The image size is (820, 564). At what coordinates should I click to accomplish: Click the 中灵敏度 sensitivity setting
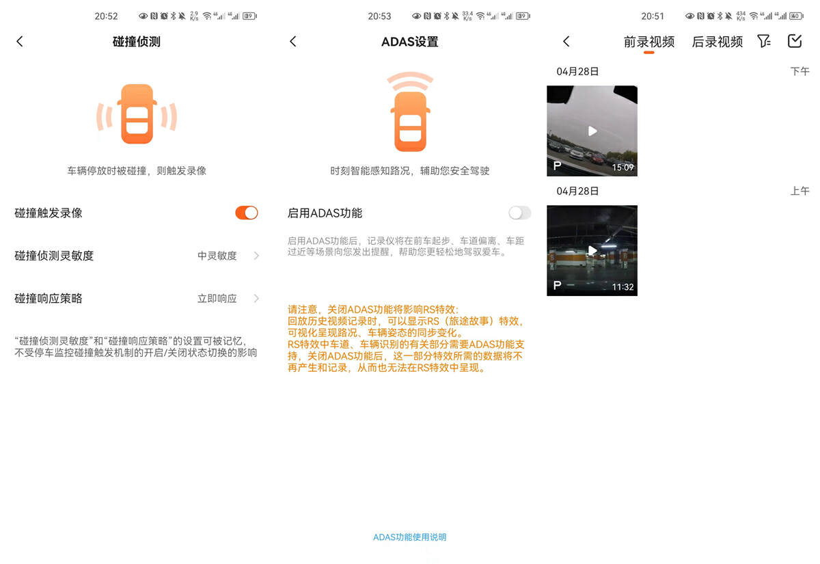[x=219, y=256]
